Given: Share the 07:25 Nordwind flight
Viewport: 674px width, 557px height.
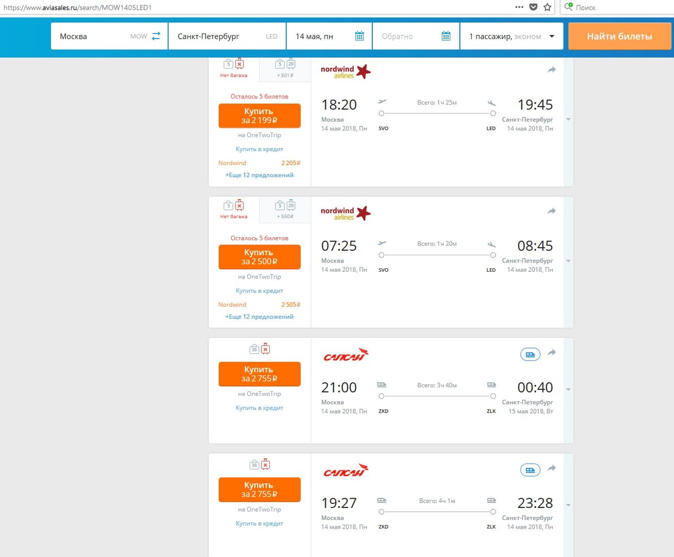Looking at the screenshot, I should pyautogui.click(x=551, y=211).
